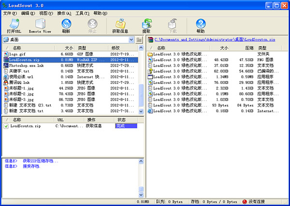Screen dimensions: 290x206
Task: Click the 0.81MB status bar value
Action: point(143,202)
